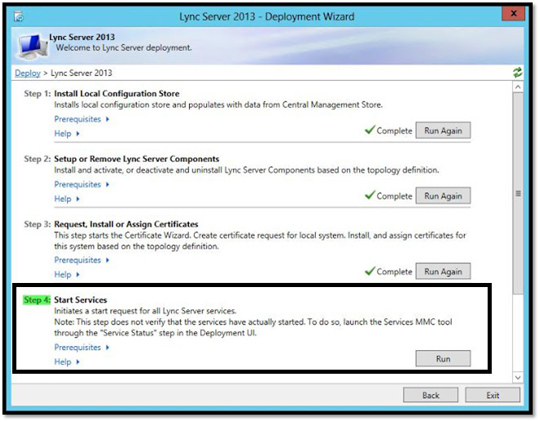Open the Deploy breadcrumb link
Image resolution: width=540 pixels, height=422 pixels.
[x=28, y=73]
